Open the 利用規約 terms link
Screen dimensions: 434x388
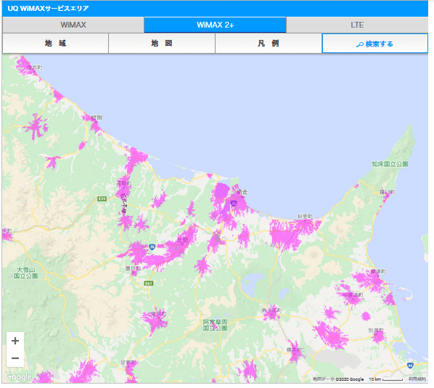[417, 379]
